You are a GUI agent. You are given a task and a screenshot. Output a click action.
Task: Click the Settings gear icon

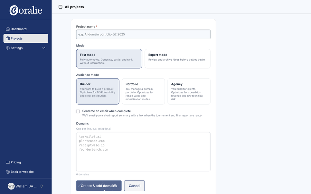[8, 48]
